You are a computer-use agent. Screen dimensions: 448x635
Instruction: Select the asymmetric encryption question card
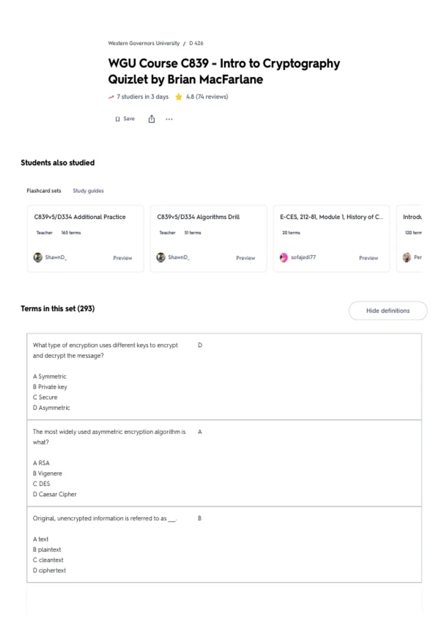click(x=224, y=463)
